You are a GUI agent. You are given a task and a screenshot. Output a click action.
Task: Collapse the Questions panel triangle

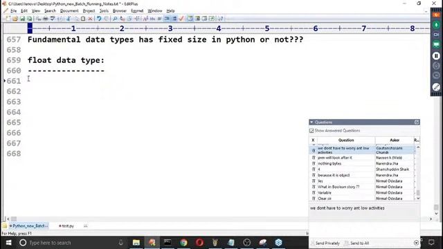tap(311, 122)
